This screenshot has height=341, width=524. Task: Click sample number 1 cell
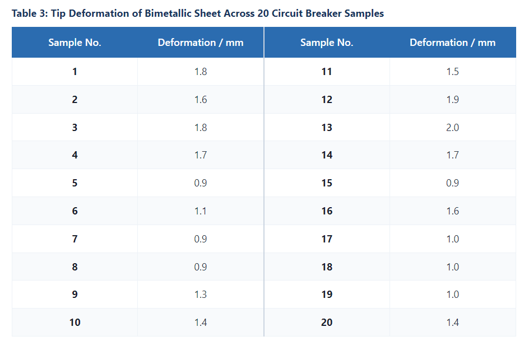point(75,72)
